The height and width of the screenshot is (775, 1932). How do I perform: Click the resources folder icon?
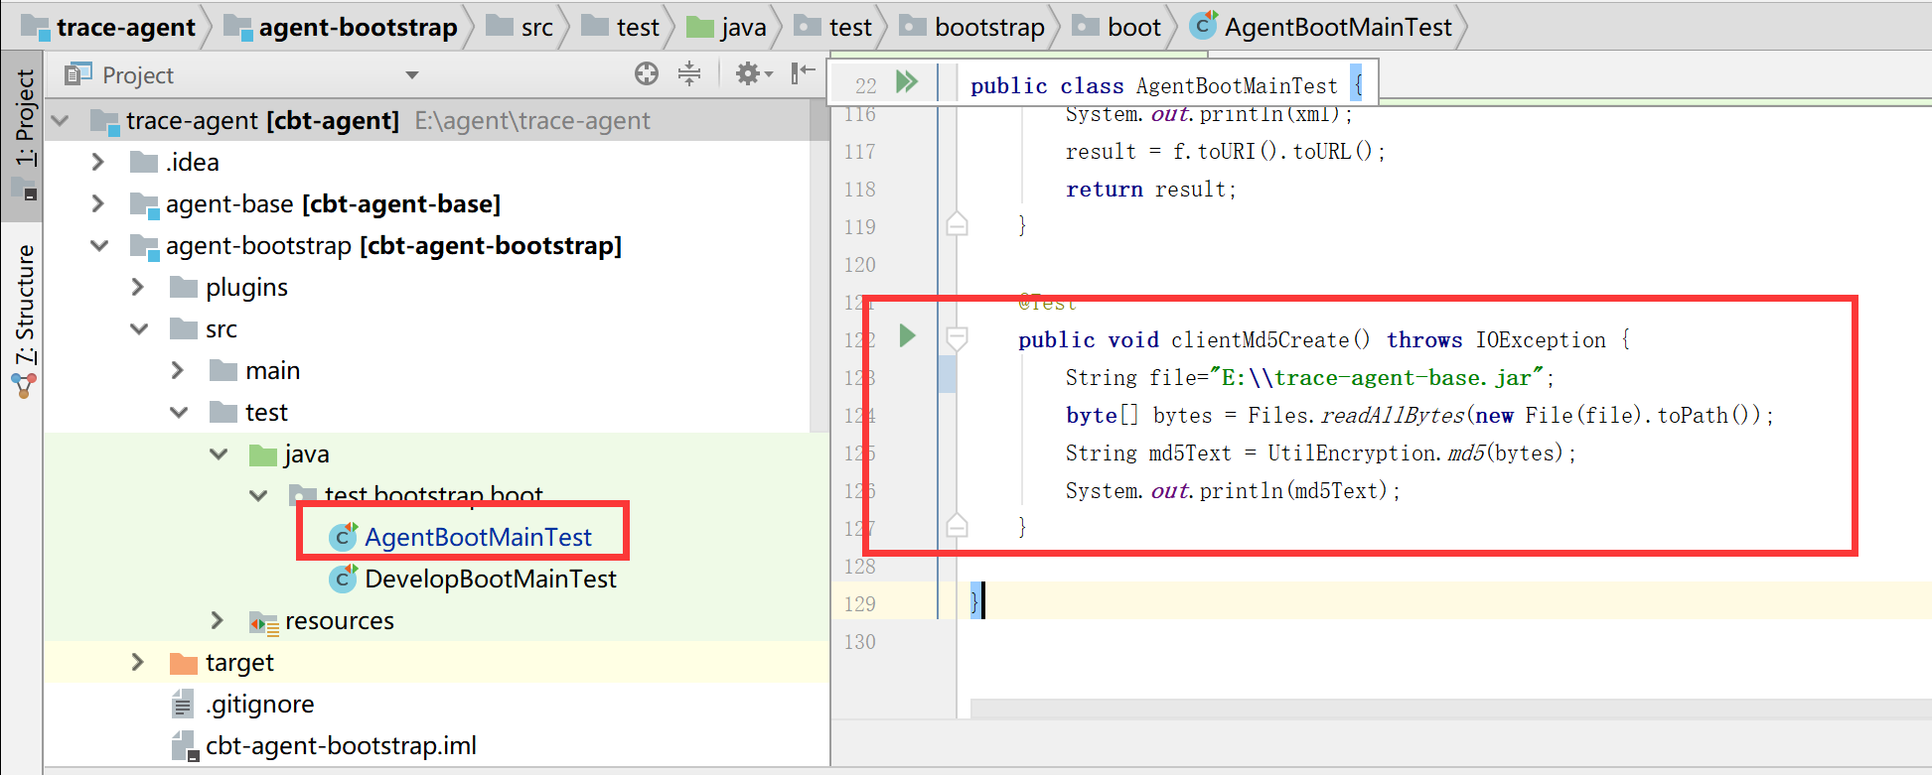(x=263, y=622)
